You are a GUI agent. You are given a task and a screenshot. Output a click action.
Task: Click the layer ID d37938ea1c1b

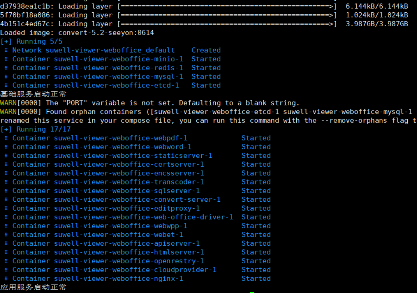tap(25, 6)
